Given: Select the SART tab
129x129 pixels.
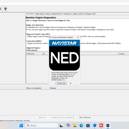Looking at the screenshot, I should (94, 14).
